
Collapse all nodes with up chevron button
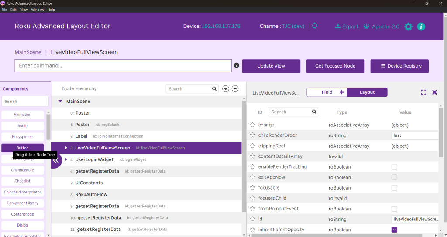tap(235, 89)
